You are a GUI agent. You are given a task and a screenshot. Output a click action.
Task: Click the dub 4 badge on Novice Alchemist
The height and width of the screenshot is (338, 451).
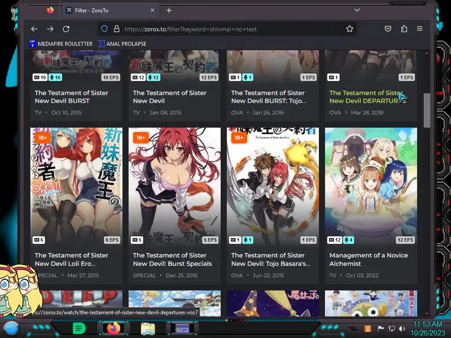[348, 240]
